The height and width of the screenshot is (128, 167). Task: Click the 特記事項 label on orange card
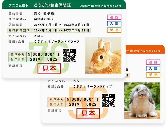point(54,111)
